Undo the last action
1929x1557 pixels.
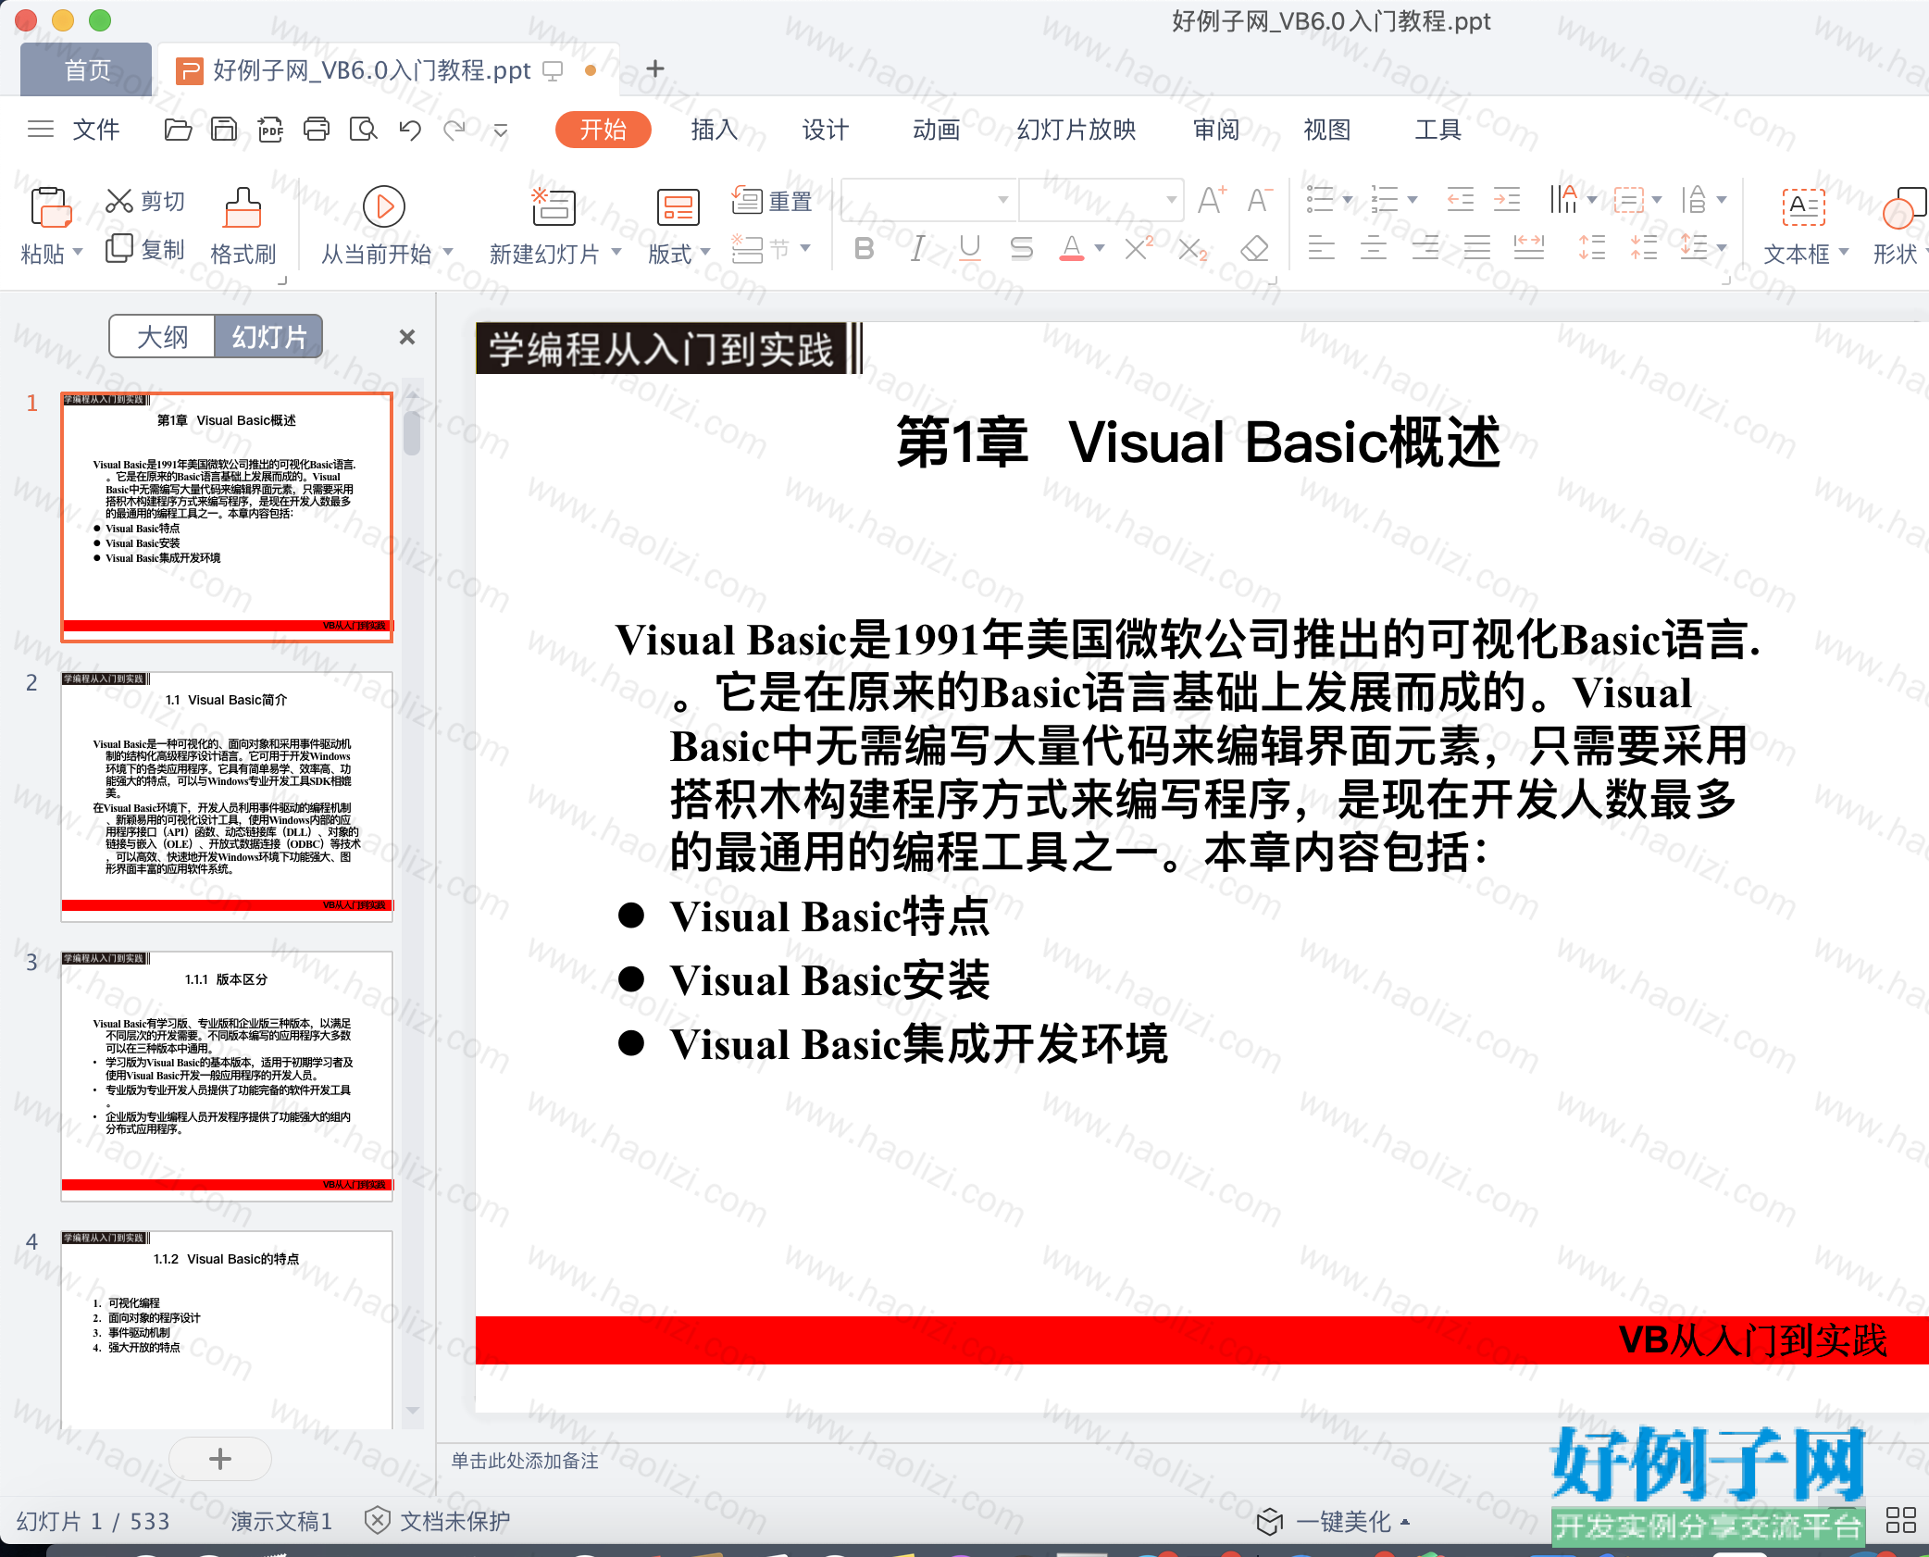coord(410,130)
